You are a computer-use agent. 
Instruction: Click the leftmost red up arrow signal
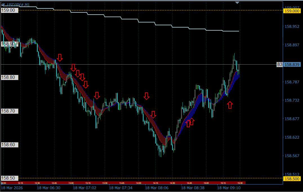click(x=188, y=123)
